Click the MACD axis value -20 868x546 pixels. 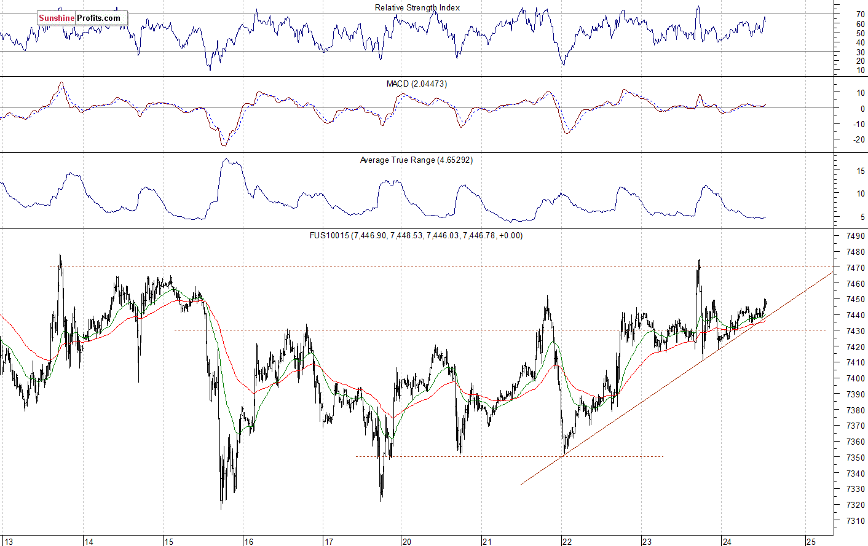pyautogui.click(x=859, y=140)
